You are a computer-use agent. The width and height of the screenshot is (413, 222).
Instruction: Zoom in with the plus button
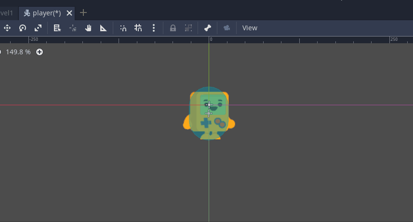(40, 52)
